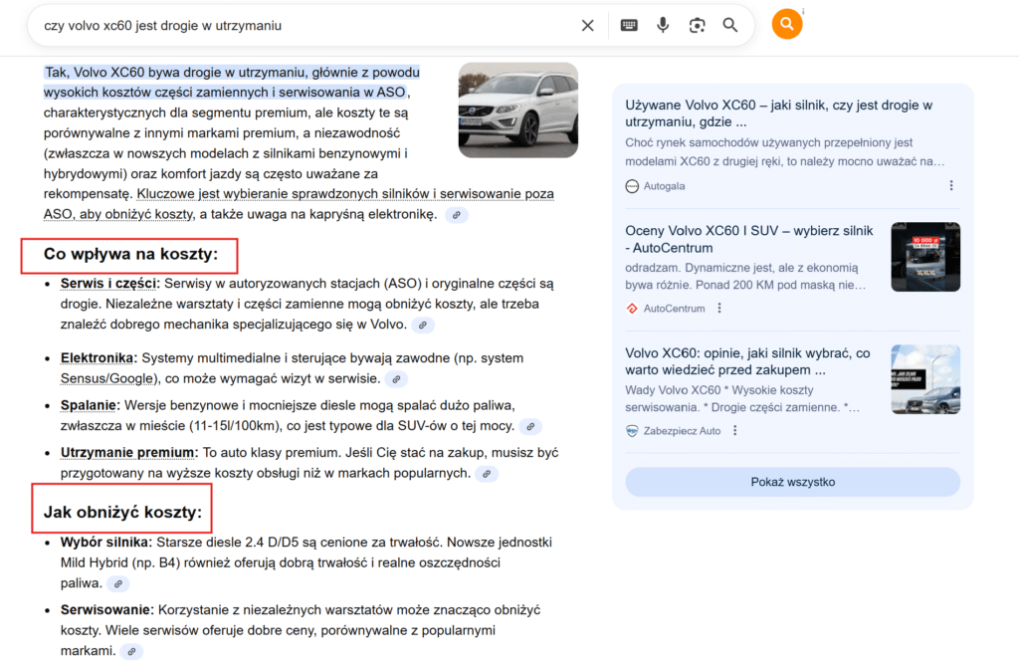The height and width of the screenshot is (667, 1019).
Task: Click inside the search input field
Action: pyautogui.click(x=299, y=24)
